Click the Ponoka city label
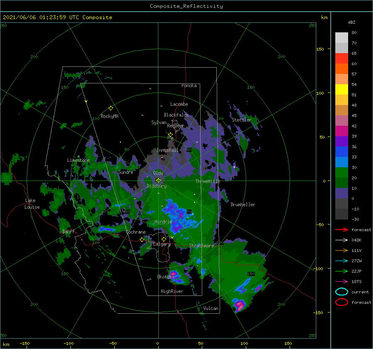Image resolution: width=373 pixels, height=349 pixels. (189, 85)
